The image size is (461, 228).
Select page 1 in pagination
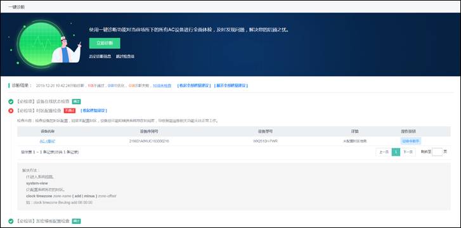(x=396, y=152)
